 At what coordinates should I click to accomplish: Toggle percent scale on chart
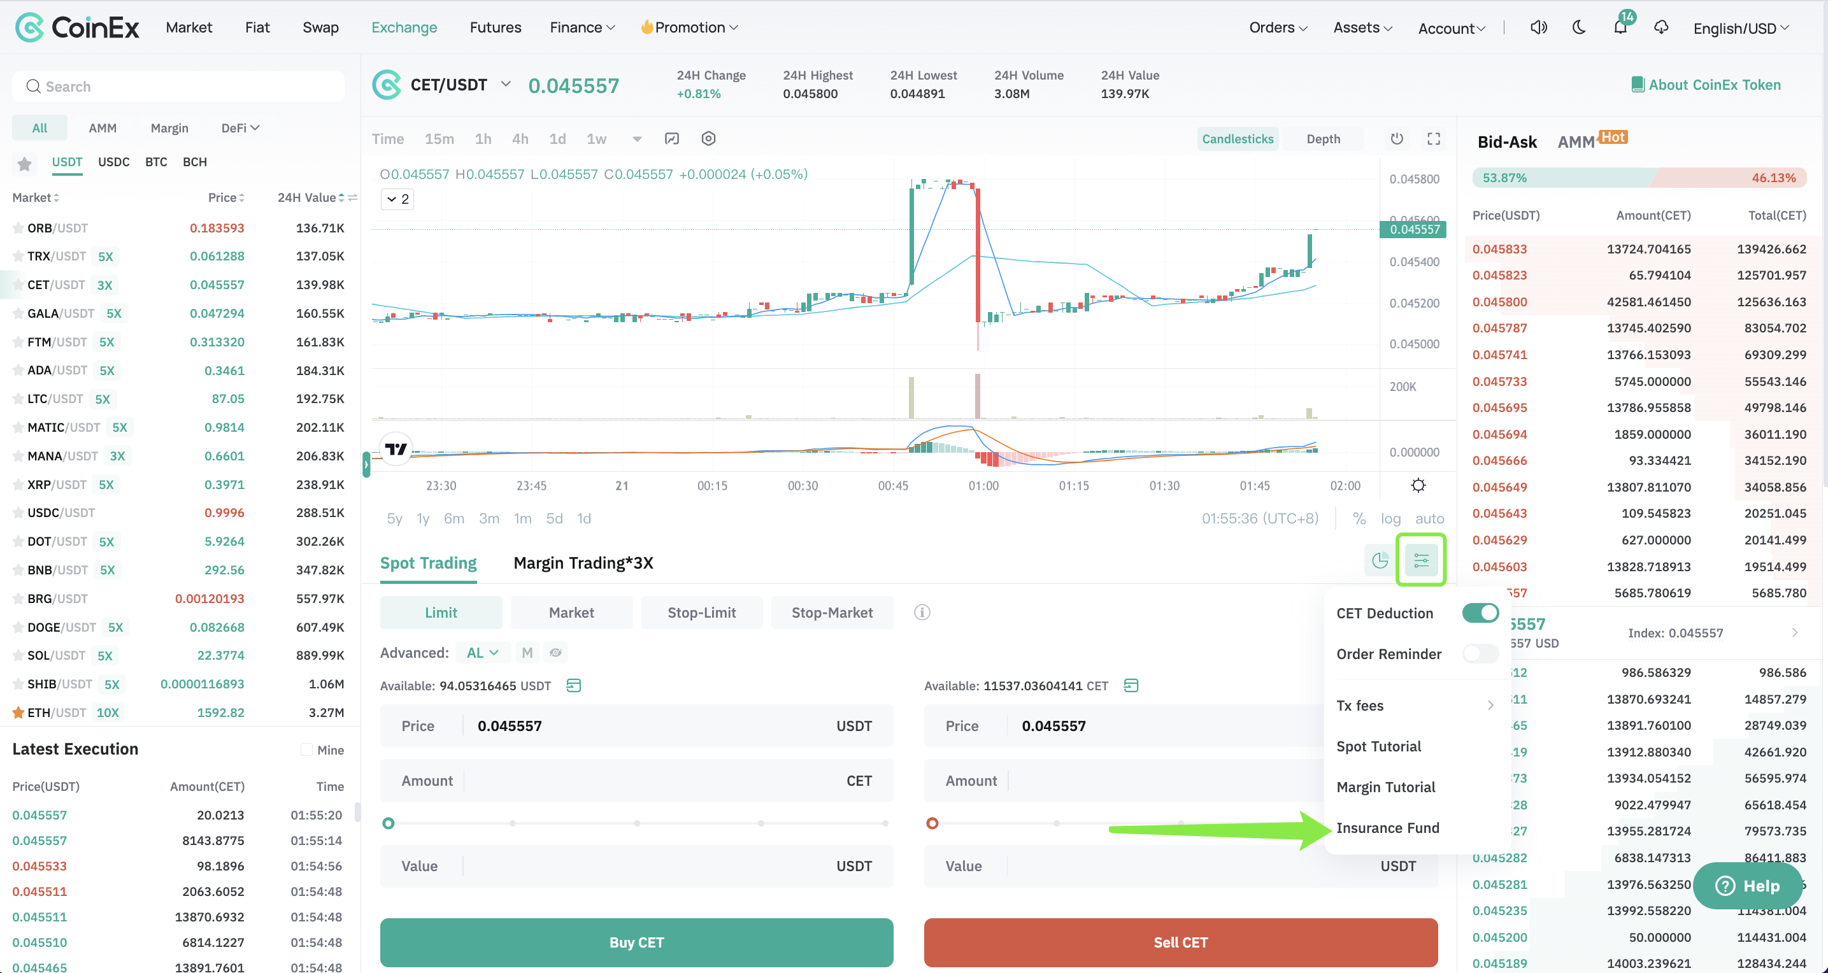[x=1359, y=519]
